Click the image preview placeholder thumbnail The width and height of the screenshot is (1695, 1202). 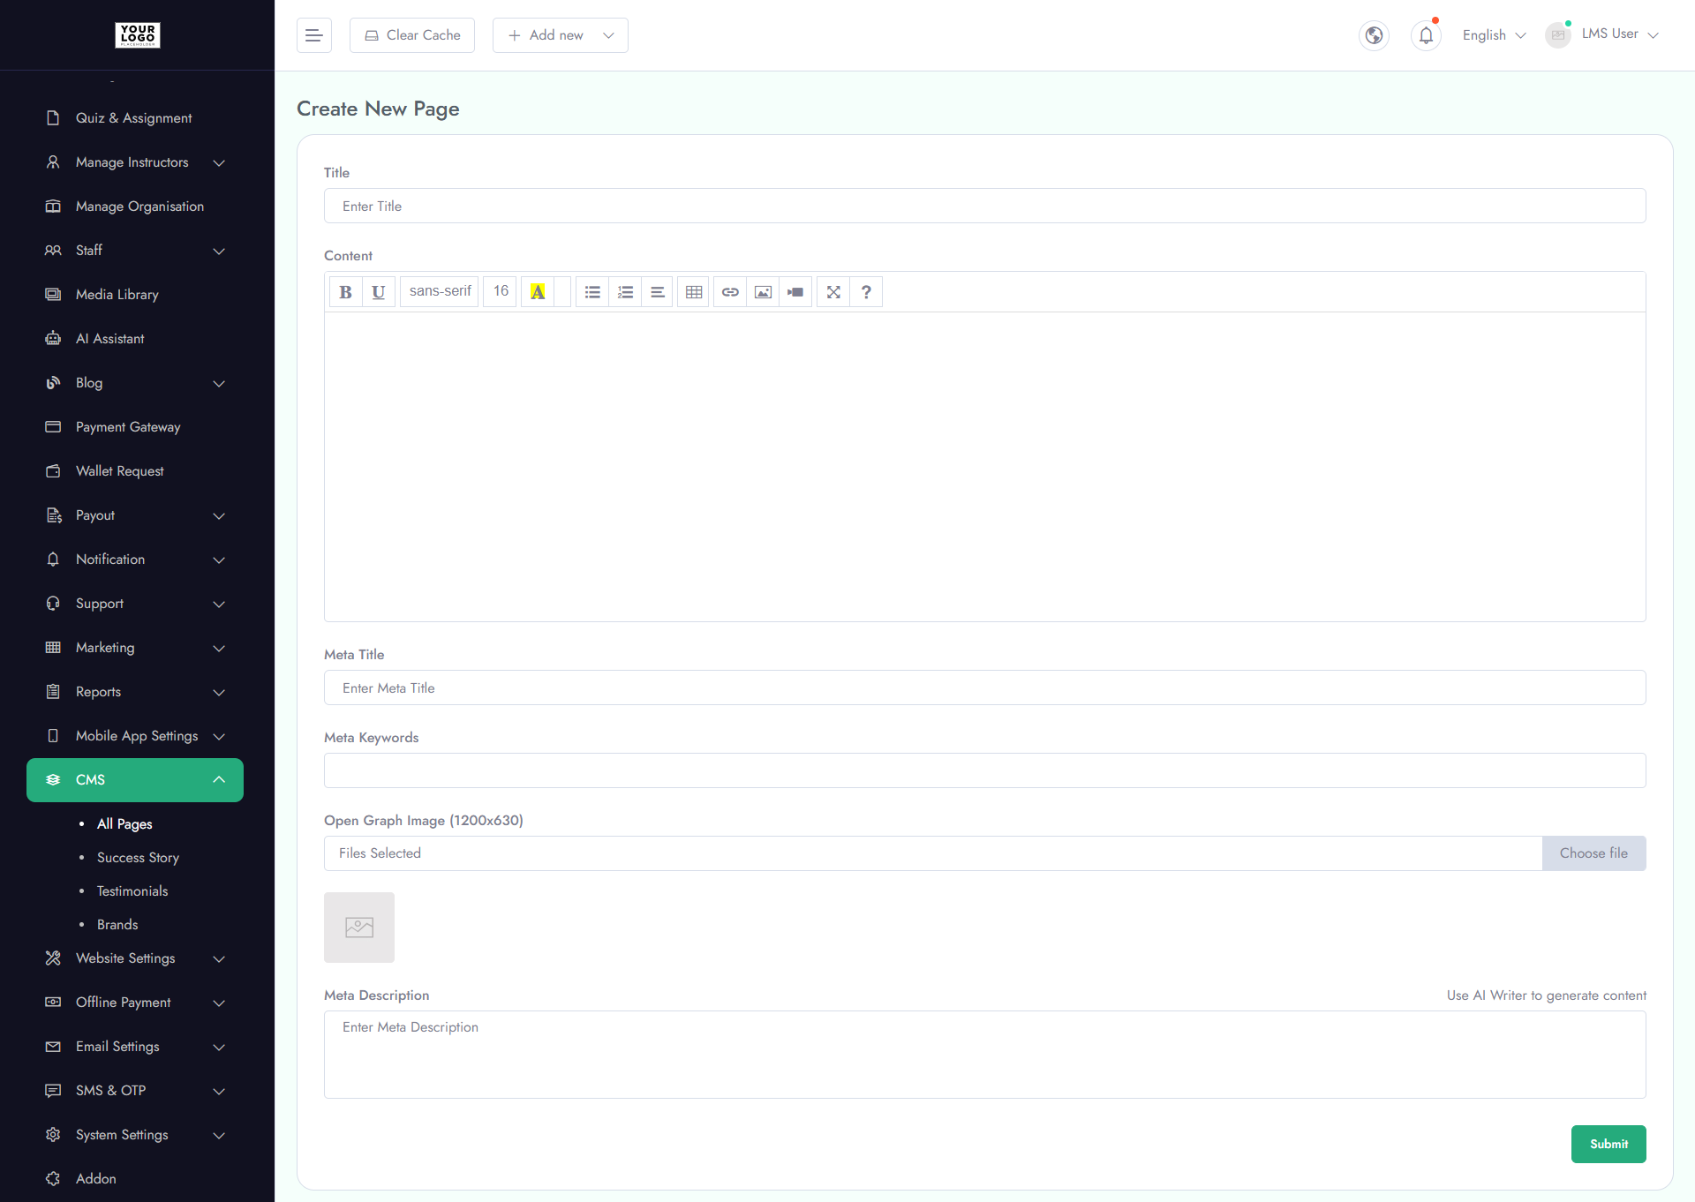(359, 928)
